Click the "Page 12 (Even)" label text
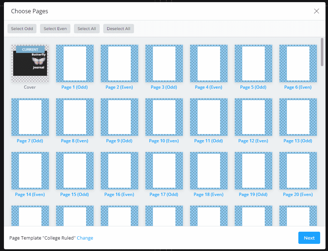The image size is (328, 251). click(253, 141)
